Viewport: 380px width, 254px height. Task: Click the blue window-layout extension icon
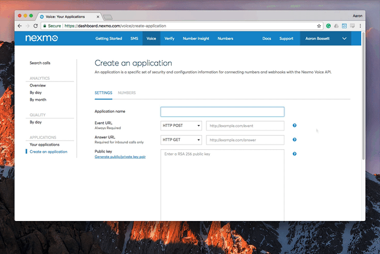coord(344,26)
